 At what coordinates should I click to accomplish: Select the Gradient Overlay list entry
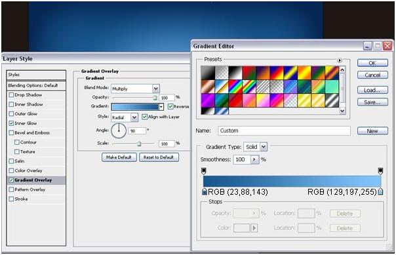(36, 180)
